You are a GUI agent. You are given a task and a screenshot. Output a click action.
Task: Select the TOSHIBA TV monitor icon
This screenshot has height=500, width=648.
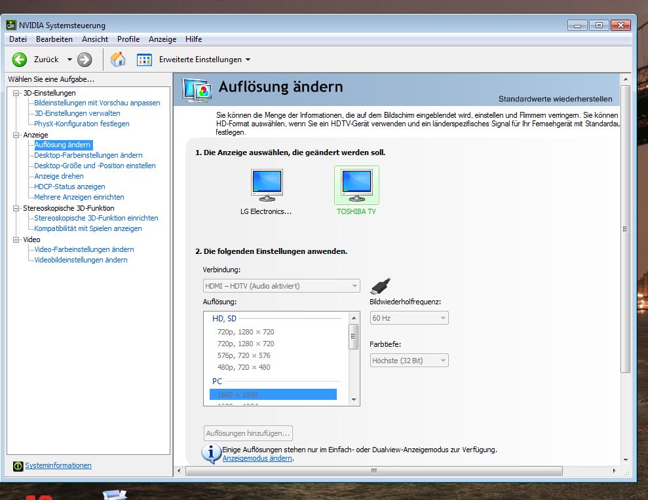[x=356, y=185]
